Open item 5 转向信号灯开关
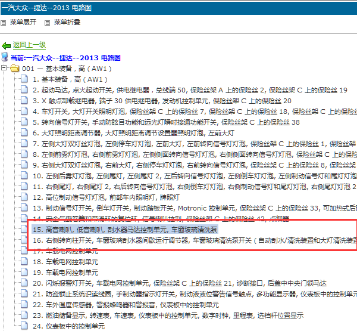 (x=166, y=122)
